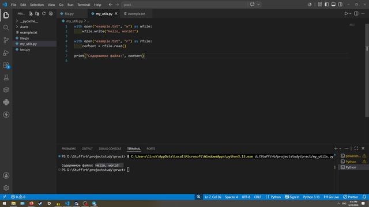
Task: Collapse all folders in explorer
Action: tap(51, 14)
